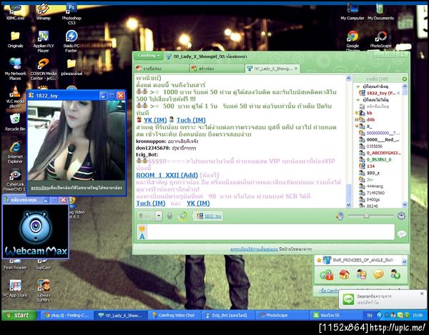The width and height of the screenshot is (429, 335).
Task: Click the chat scrollbar down arrow
Action: pos(348,205)
